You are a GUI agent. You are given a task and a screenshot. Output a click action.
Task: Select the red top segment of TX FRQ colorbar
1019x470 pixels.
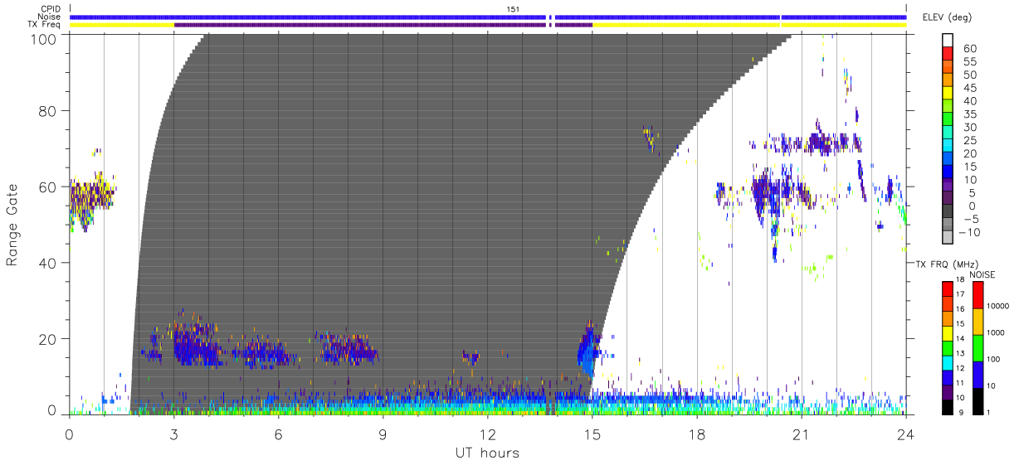pos(948,288)
